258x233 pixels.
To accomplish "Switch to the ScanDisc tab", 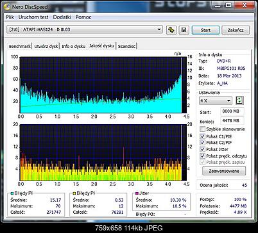I will [126, 46].
